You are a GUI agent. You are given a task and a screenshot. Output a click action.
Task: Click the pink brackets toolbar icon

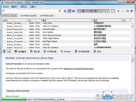click(113, 11)
